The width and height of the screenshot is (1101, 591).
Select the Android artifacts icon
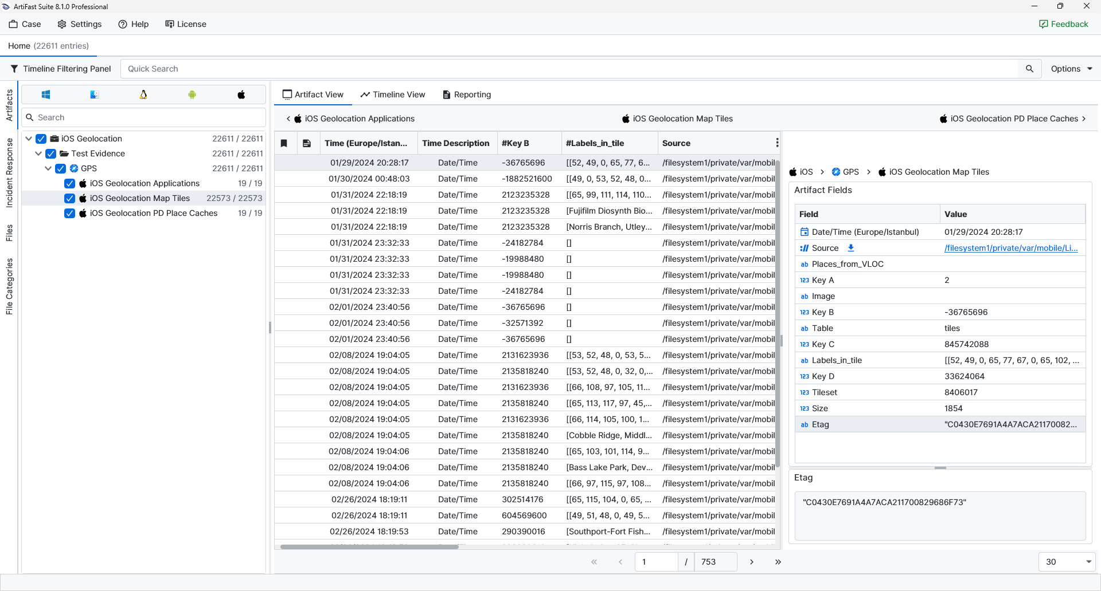point(192,94)
